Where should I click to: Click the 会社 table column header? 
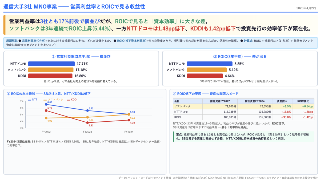(x=188, y=101)
